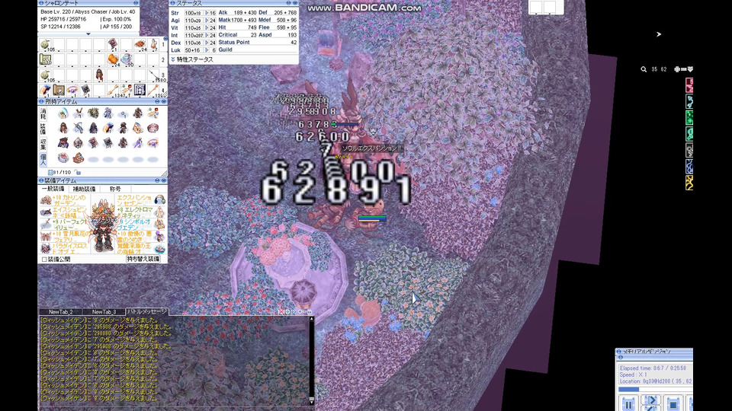Click 持ち替え装備 button
Viewport: 732px width, 411px height.
click(x=143, y=259)
